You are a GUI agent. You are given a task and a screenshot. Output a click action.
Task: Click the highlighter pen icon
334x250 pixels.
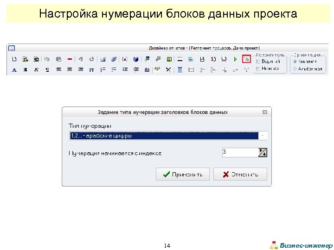click(x=157, y=70)
